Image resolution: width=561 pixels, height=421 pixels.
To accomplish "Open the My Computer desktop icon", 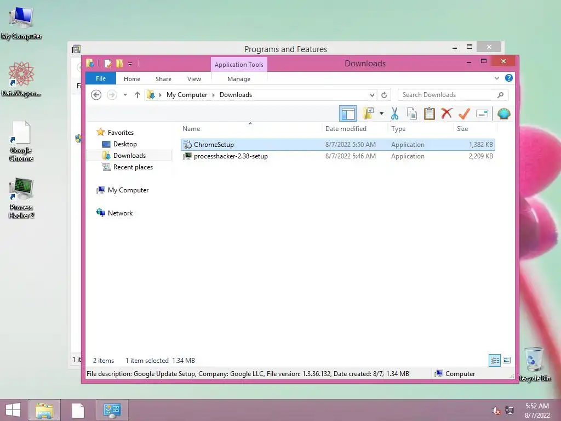I will [x=21, y=23].
